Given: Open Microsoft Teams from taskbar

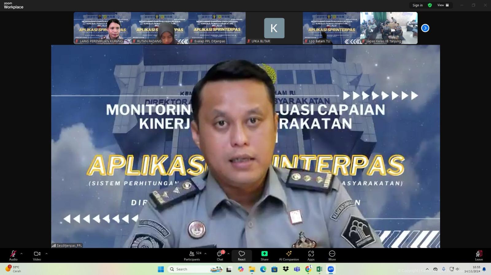Looking at the screenshot, I should 297,269.
